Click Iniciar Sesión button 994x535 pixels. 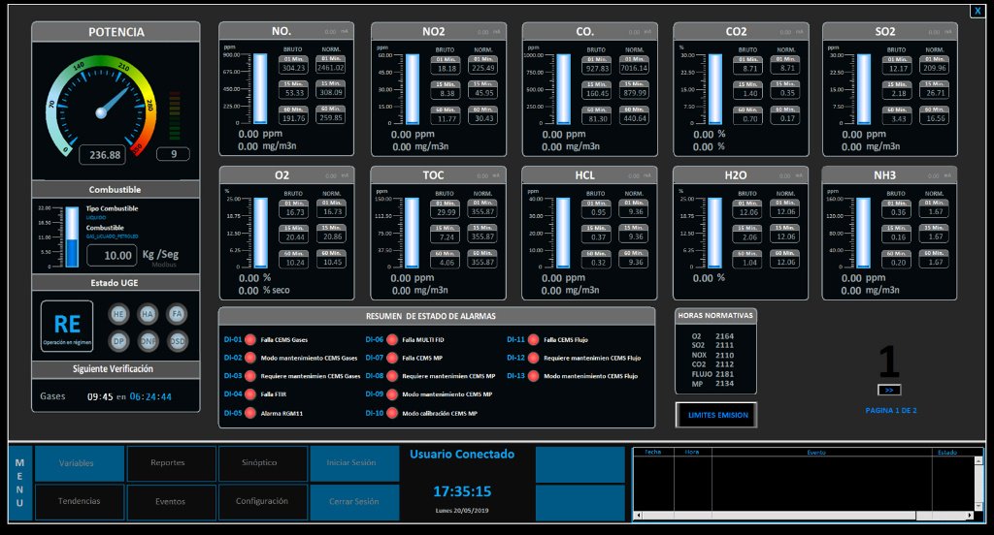coord(354,463)
